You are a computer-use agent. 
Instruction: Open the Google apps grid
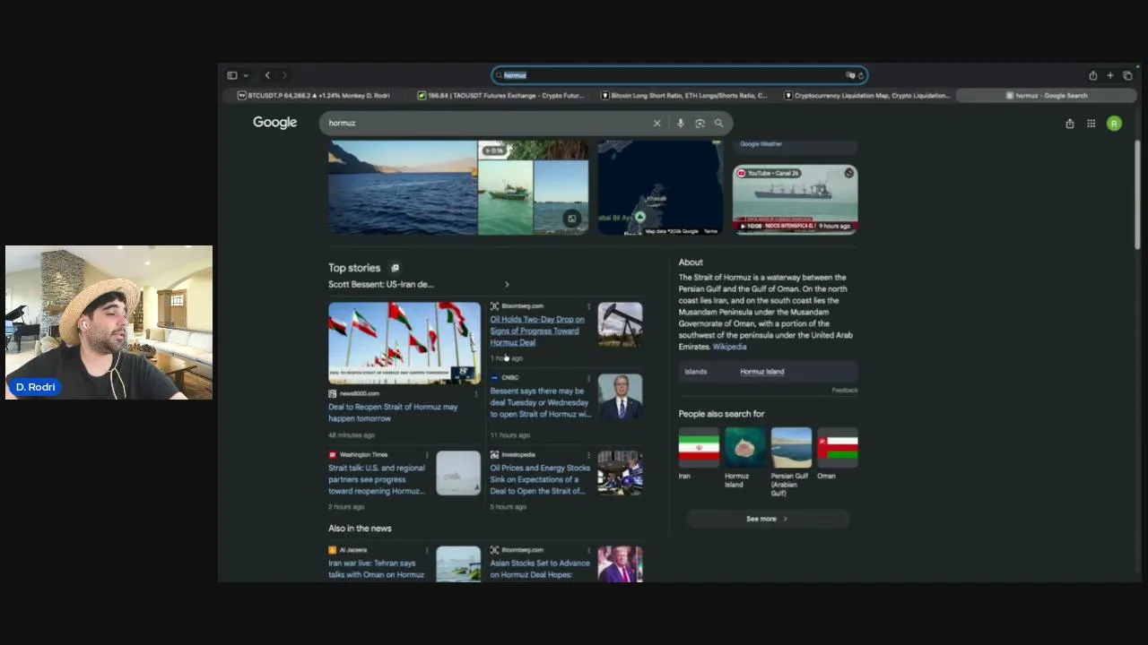tap(1091, 124)
